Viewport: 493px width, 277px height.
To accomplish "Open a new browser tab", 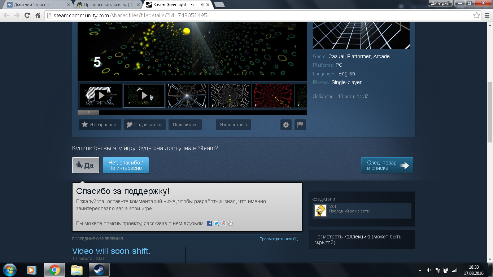I will click(219, 5).
